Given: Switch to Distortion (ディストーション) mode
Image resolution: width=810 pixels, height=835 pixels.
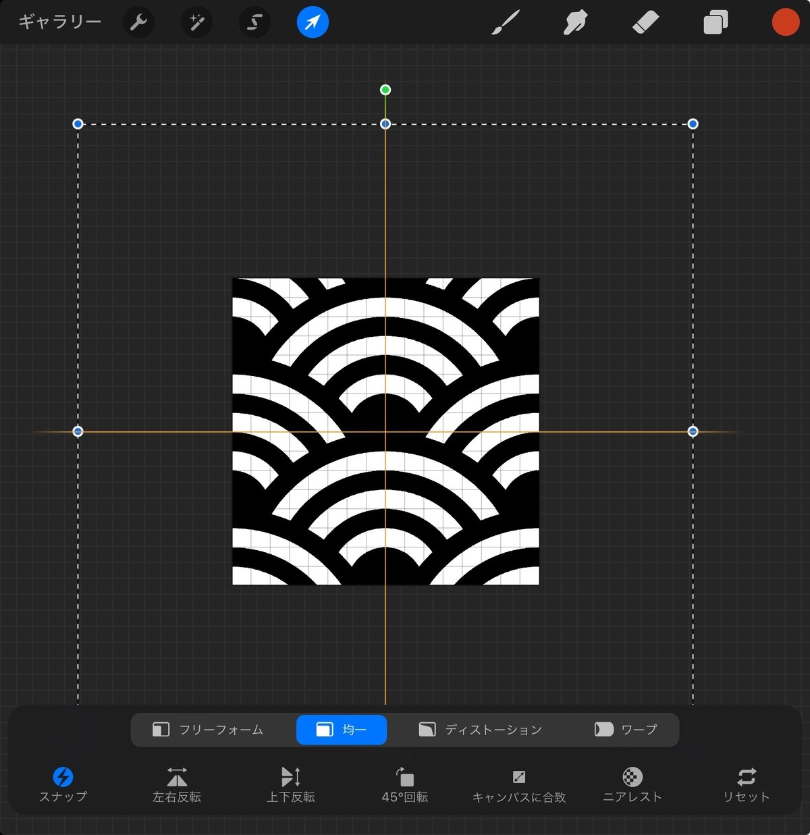Looking at the screenshot, I should (481, 730).
